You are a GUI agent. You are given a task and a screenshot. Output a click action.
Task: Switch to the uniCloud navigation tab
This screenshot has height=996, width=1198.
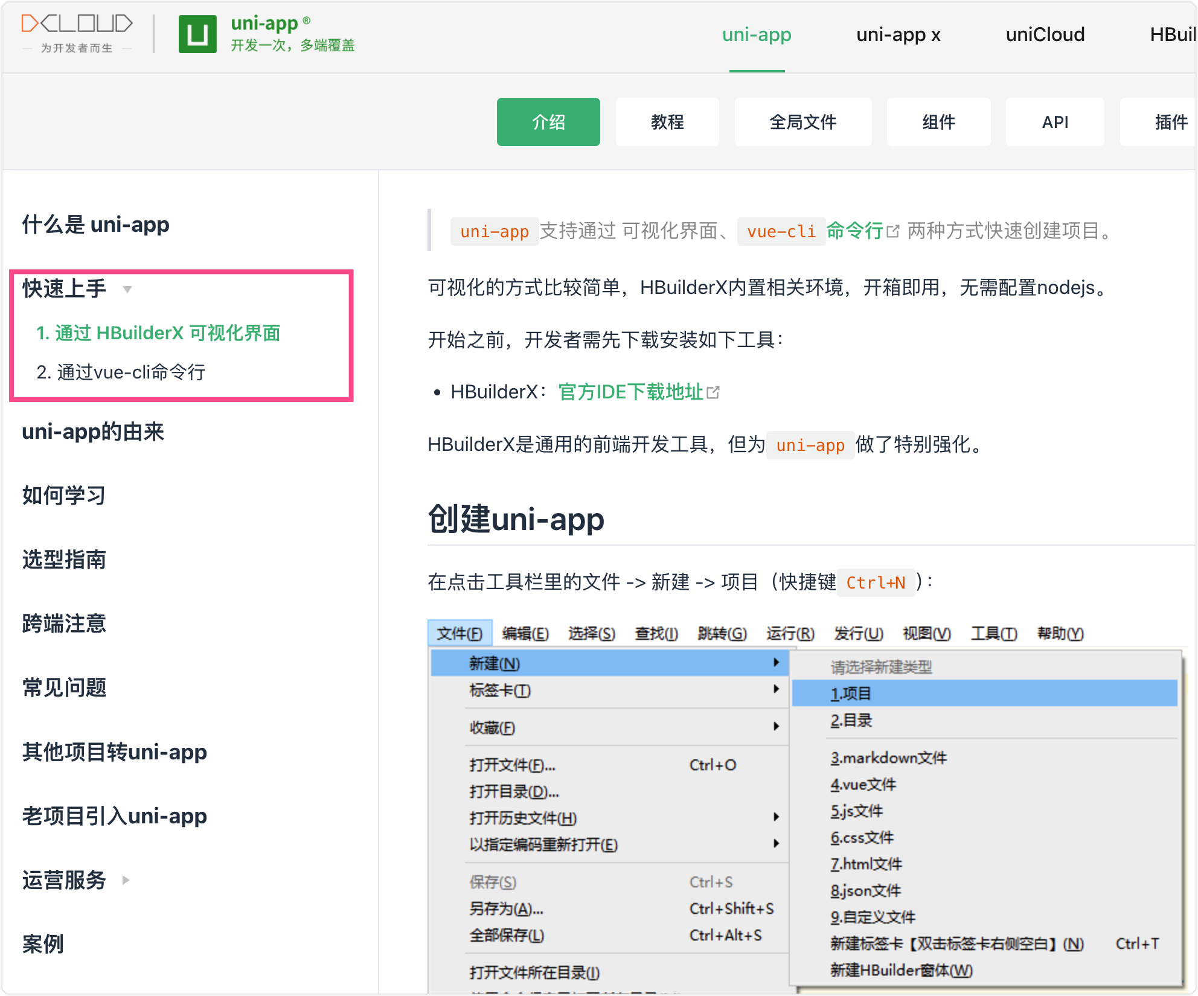pos(1045,35)
